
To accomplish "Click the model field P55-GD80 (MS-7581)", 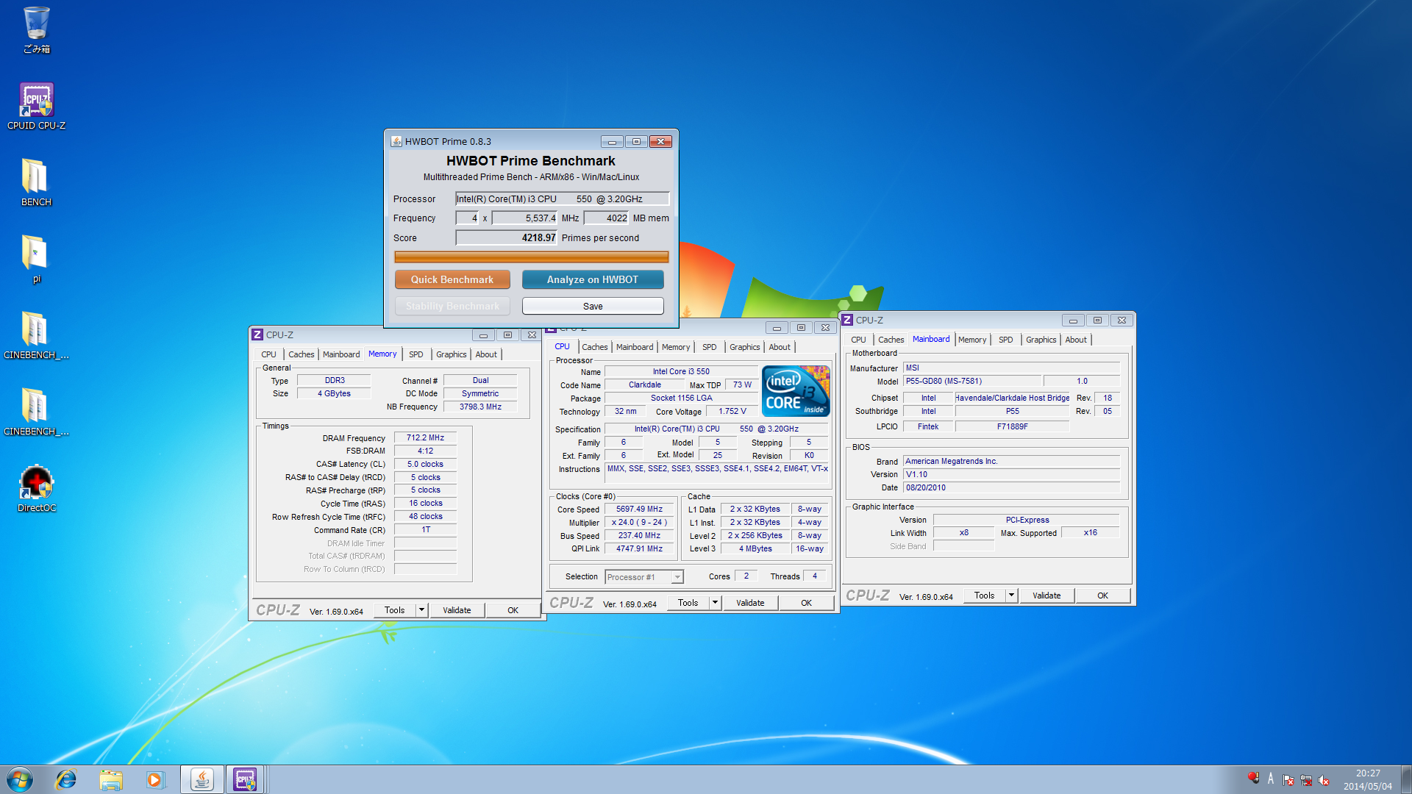I will pyautogui.click(x=972, y=381).
